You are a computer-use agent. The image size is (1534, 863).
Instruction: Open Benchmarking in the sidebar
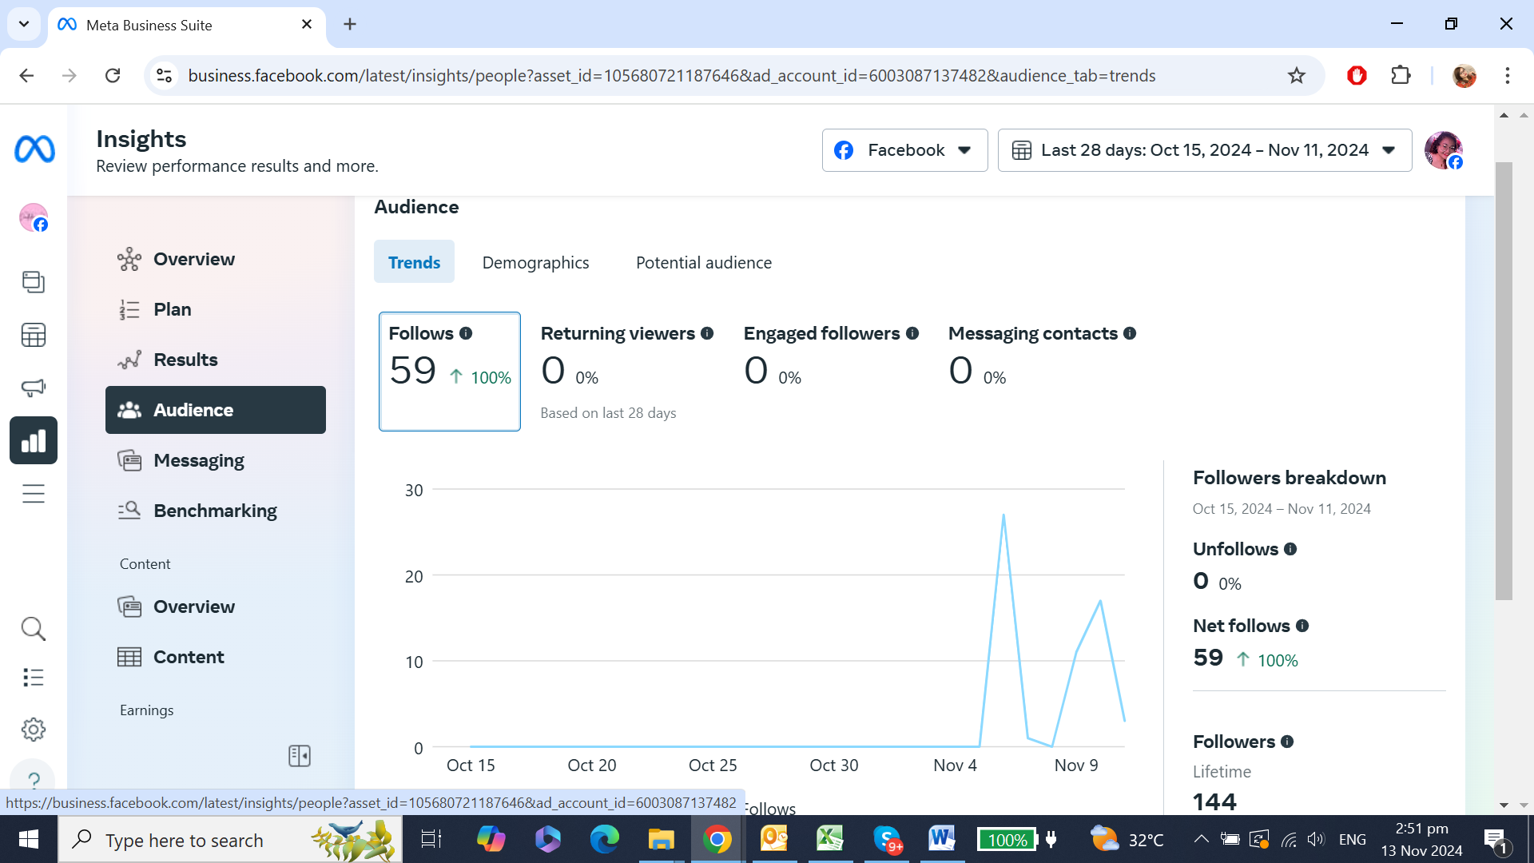click(x=215, y=511)
